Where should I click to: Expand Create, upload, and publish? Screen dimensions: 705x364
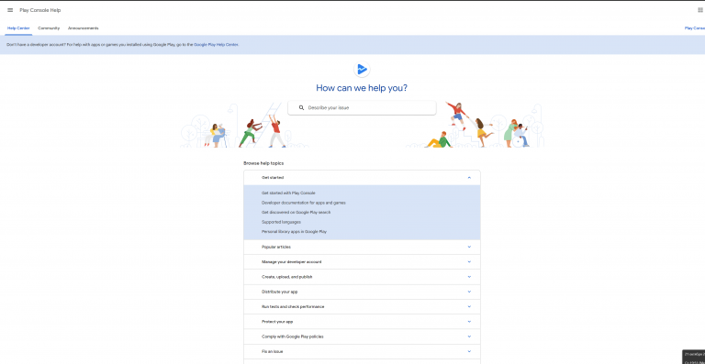tap(362, 277)
